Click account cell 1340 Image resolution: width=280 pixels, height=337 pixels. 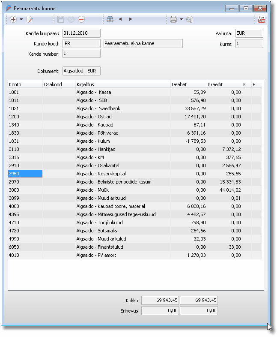pyautogui.click(x=25, y=125)
